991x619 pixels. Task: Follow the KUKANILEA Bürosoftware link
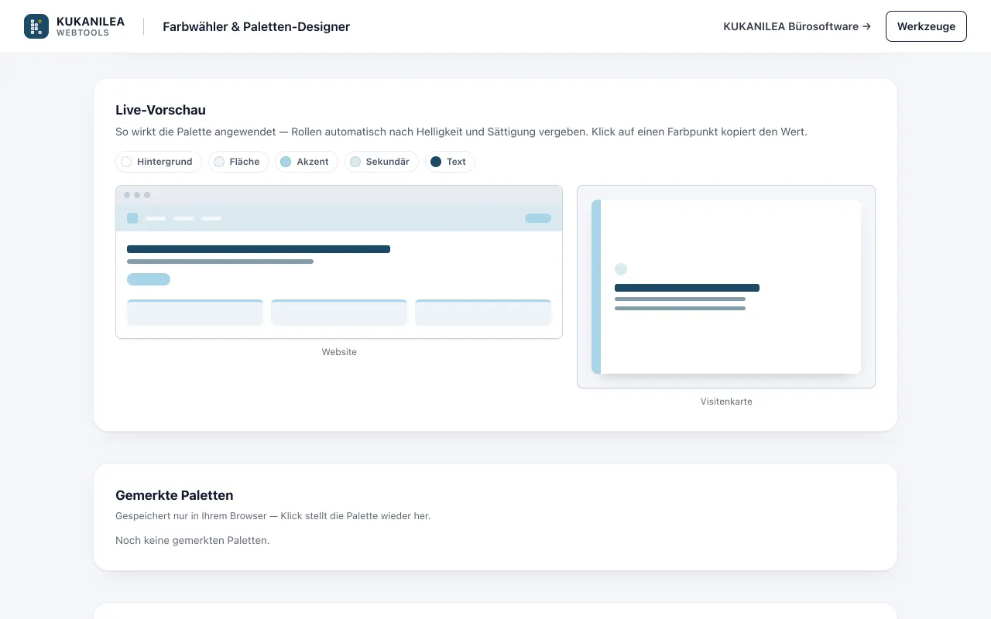pyautogui.click(x=797, y=26)
